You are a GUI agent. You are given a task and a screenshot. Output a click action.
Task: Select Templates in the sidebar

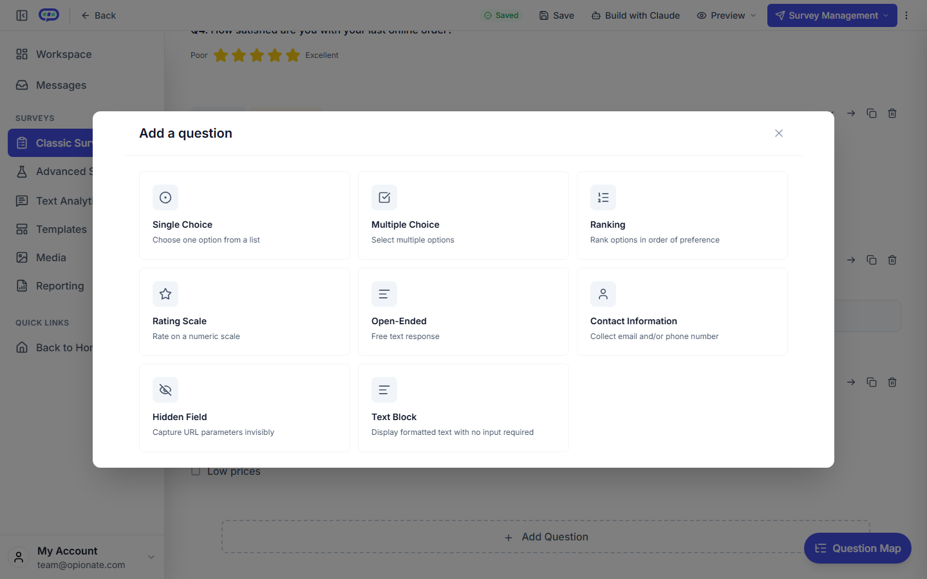point(51,229)
